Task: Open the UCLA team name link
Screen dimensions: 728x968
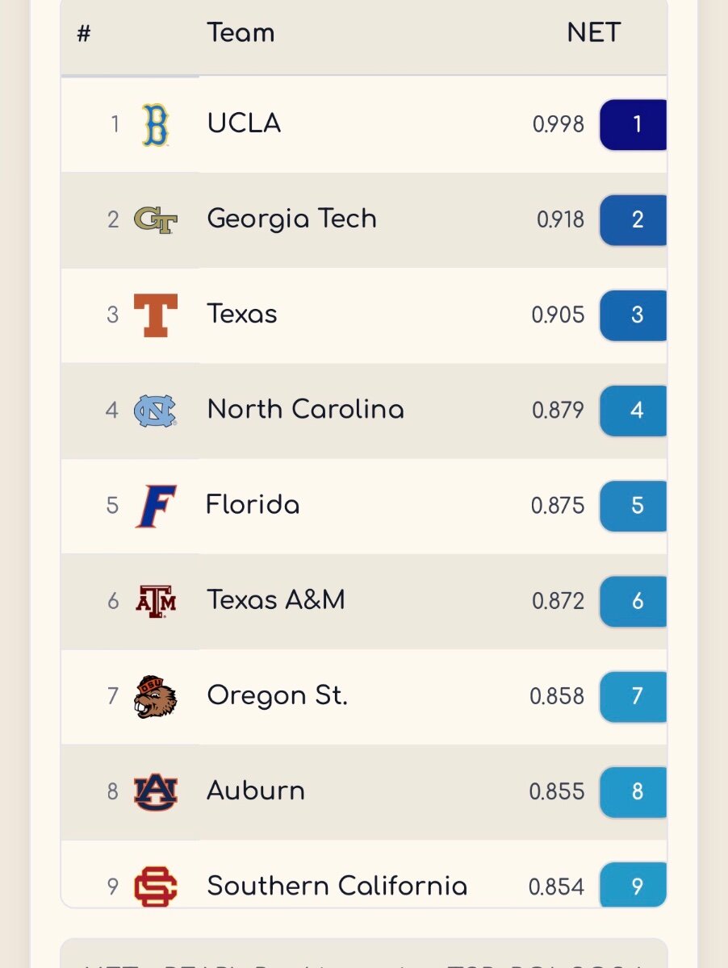Action: click(244, 123)
